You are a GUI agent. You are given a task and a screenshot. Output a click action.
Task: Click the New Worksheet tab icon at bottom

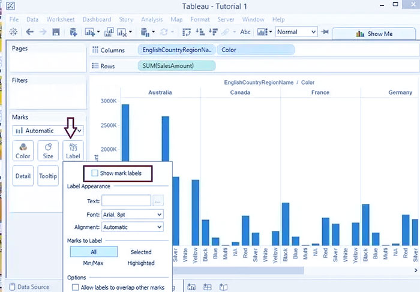tap(191, 287)
